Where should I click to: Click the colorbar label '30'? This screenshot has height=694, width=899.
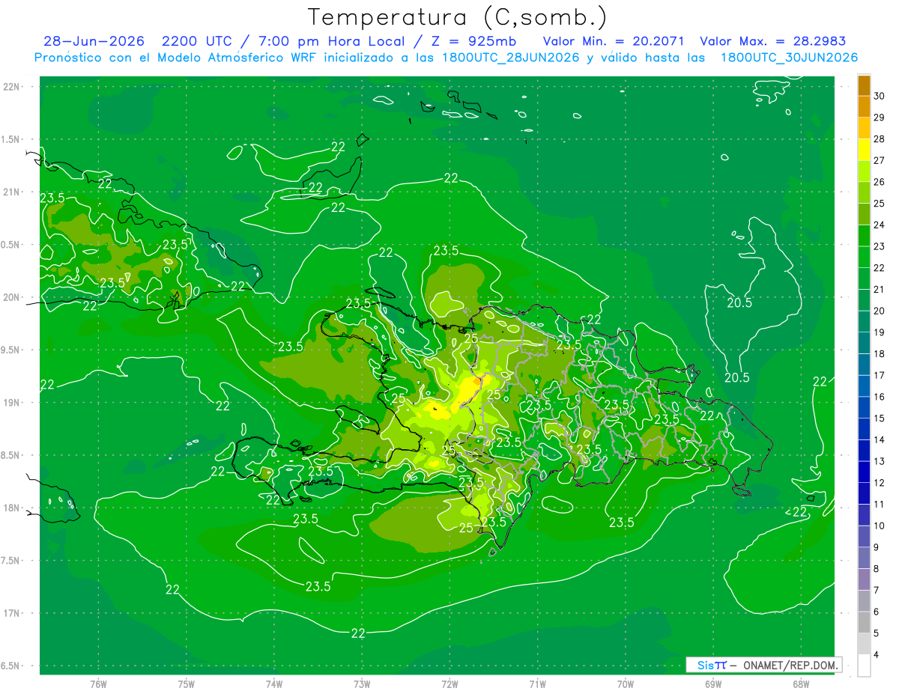(880, 96)
